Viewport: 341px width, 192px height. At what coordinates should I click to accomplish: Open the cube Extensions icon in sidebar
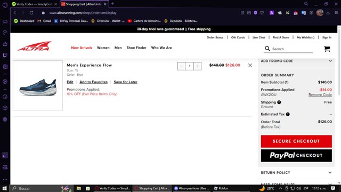coord(5,108)
